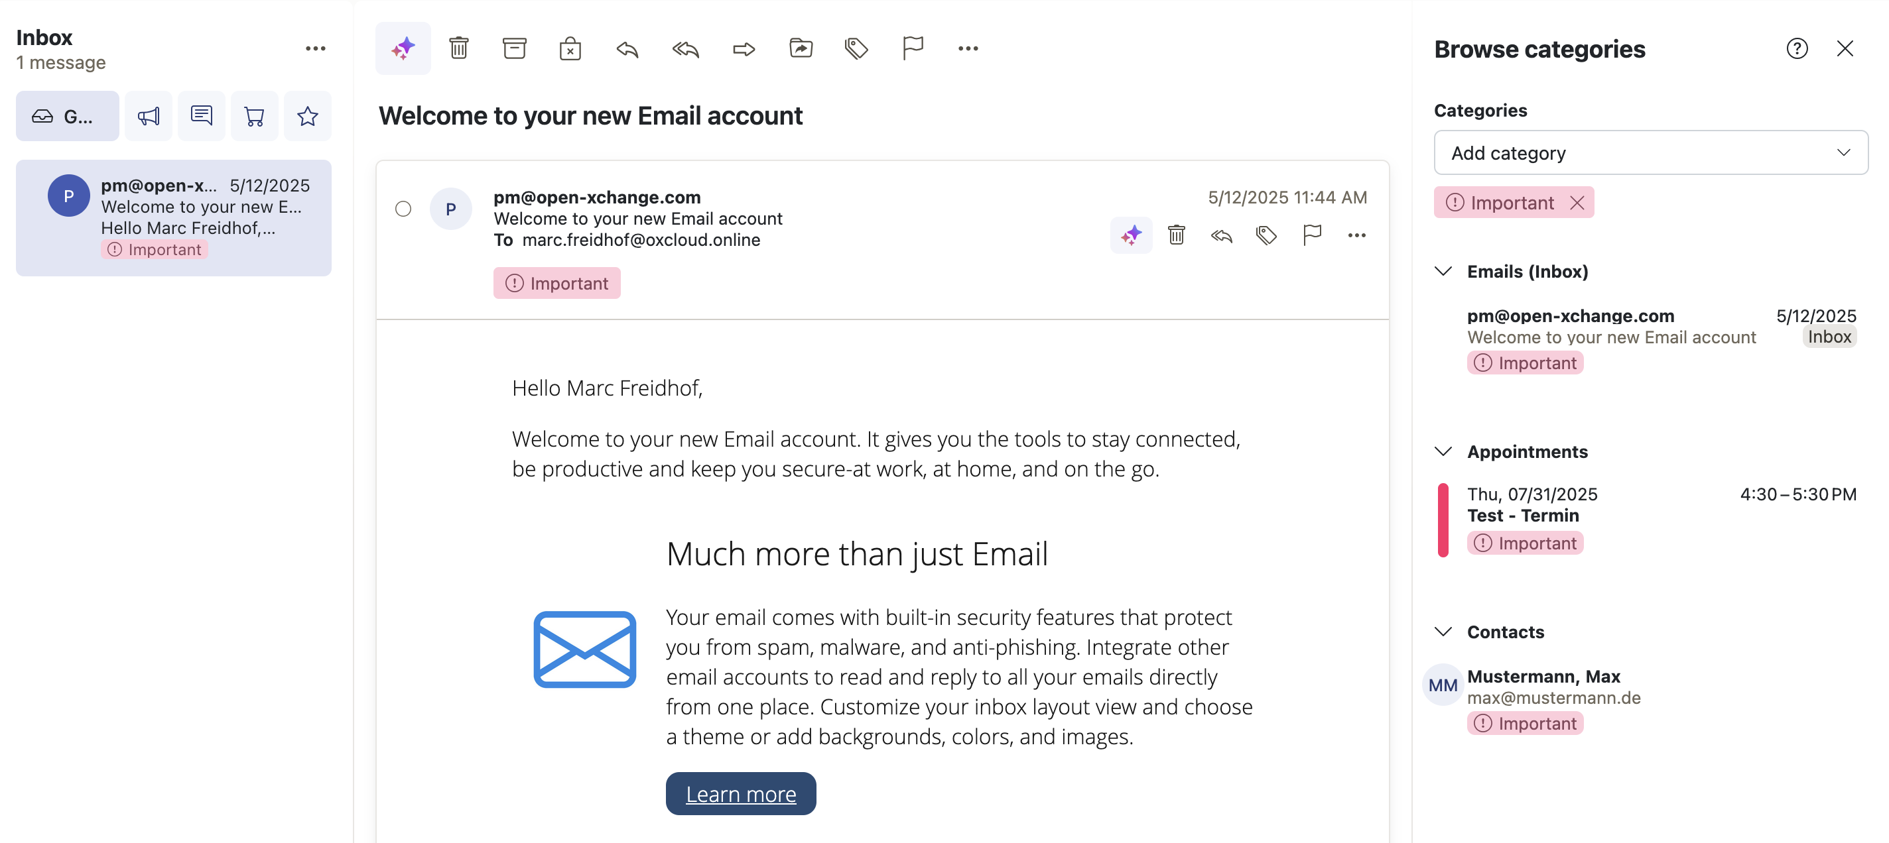Image resolution: width=1889 pixels, height=843 pixels.
Task: Open the categories tag icon in top toolbar
Action: [856, 48]
